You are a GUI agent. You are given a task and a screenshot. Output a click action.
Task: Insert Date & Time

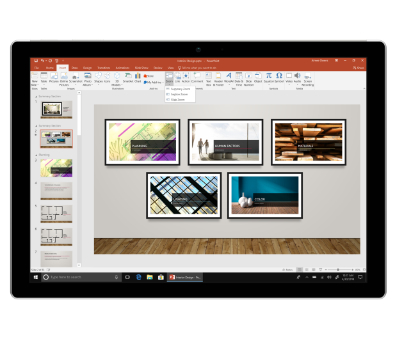click(x=239, y=79)
